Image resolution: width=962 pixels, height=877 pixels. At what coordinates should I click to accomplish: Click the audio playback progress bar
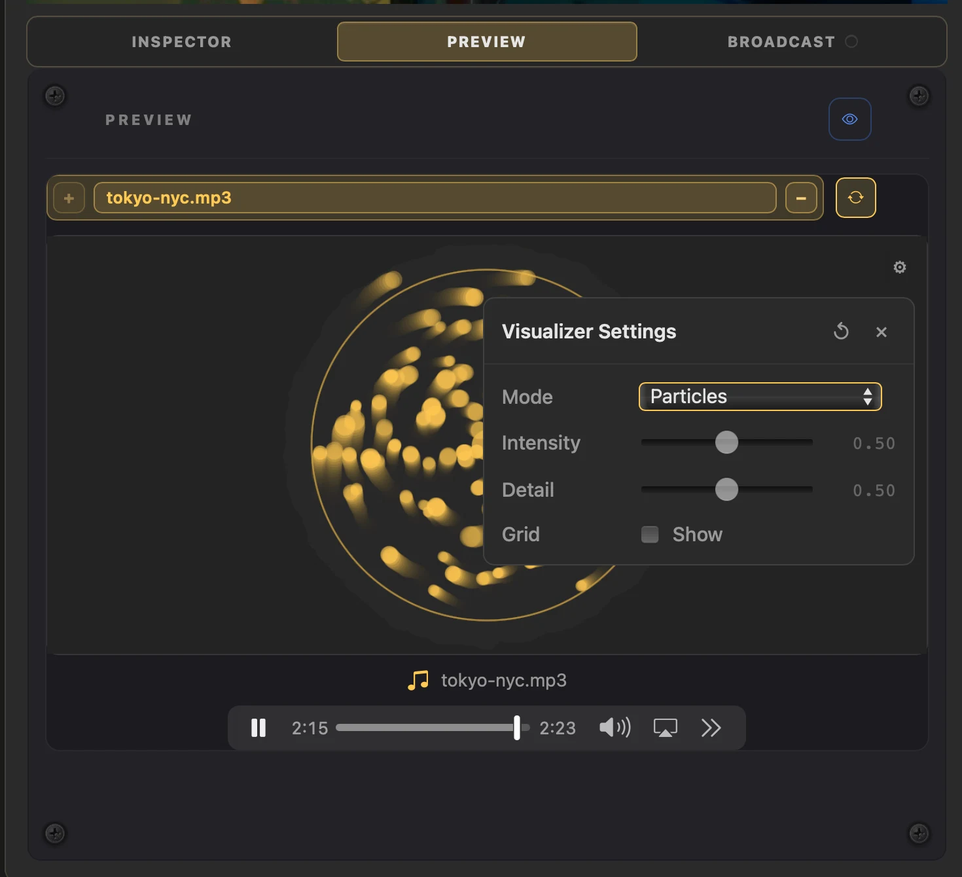433,728
